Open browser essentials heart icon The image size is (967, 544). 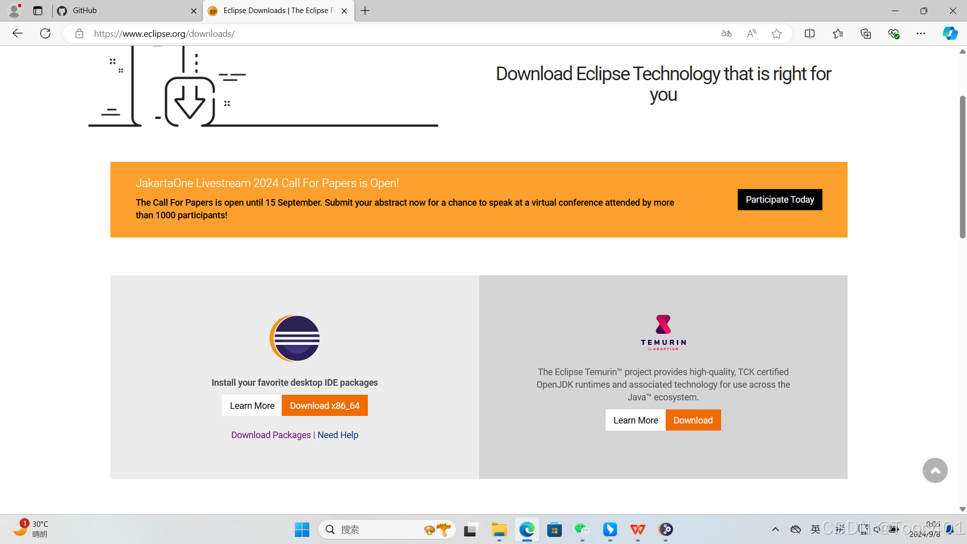pyautogui.click(x=893, y=34)
